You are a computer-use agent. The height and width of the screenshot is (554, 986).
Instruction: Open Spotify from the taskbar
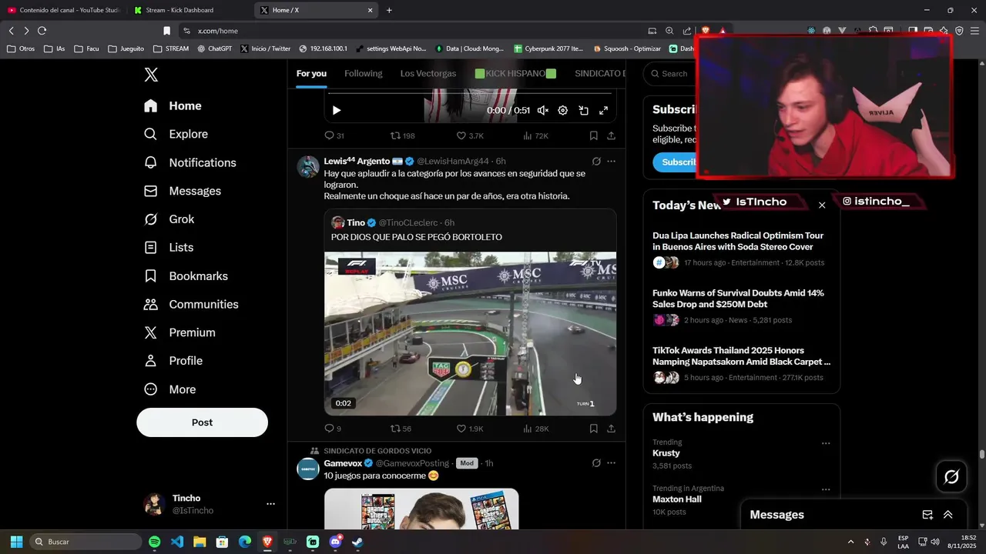point(154,542)
